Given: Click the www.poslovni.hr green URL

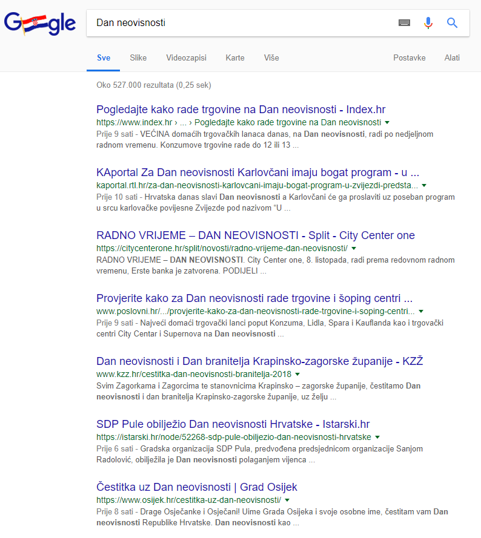Looking at the screenshot, I should tap(255, 311).
